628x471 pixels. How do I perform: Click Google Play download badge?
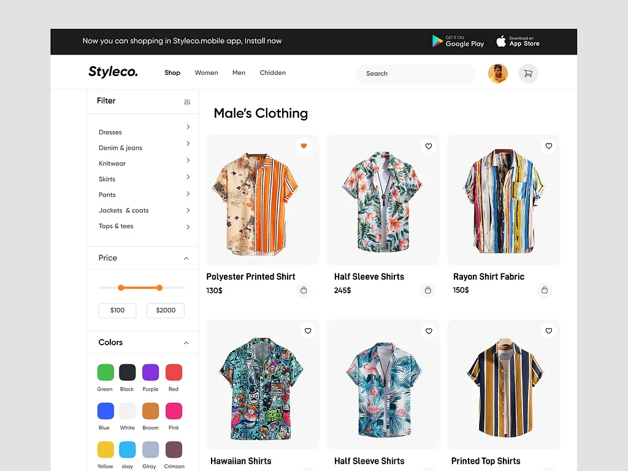click(x=458, y=41)
